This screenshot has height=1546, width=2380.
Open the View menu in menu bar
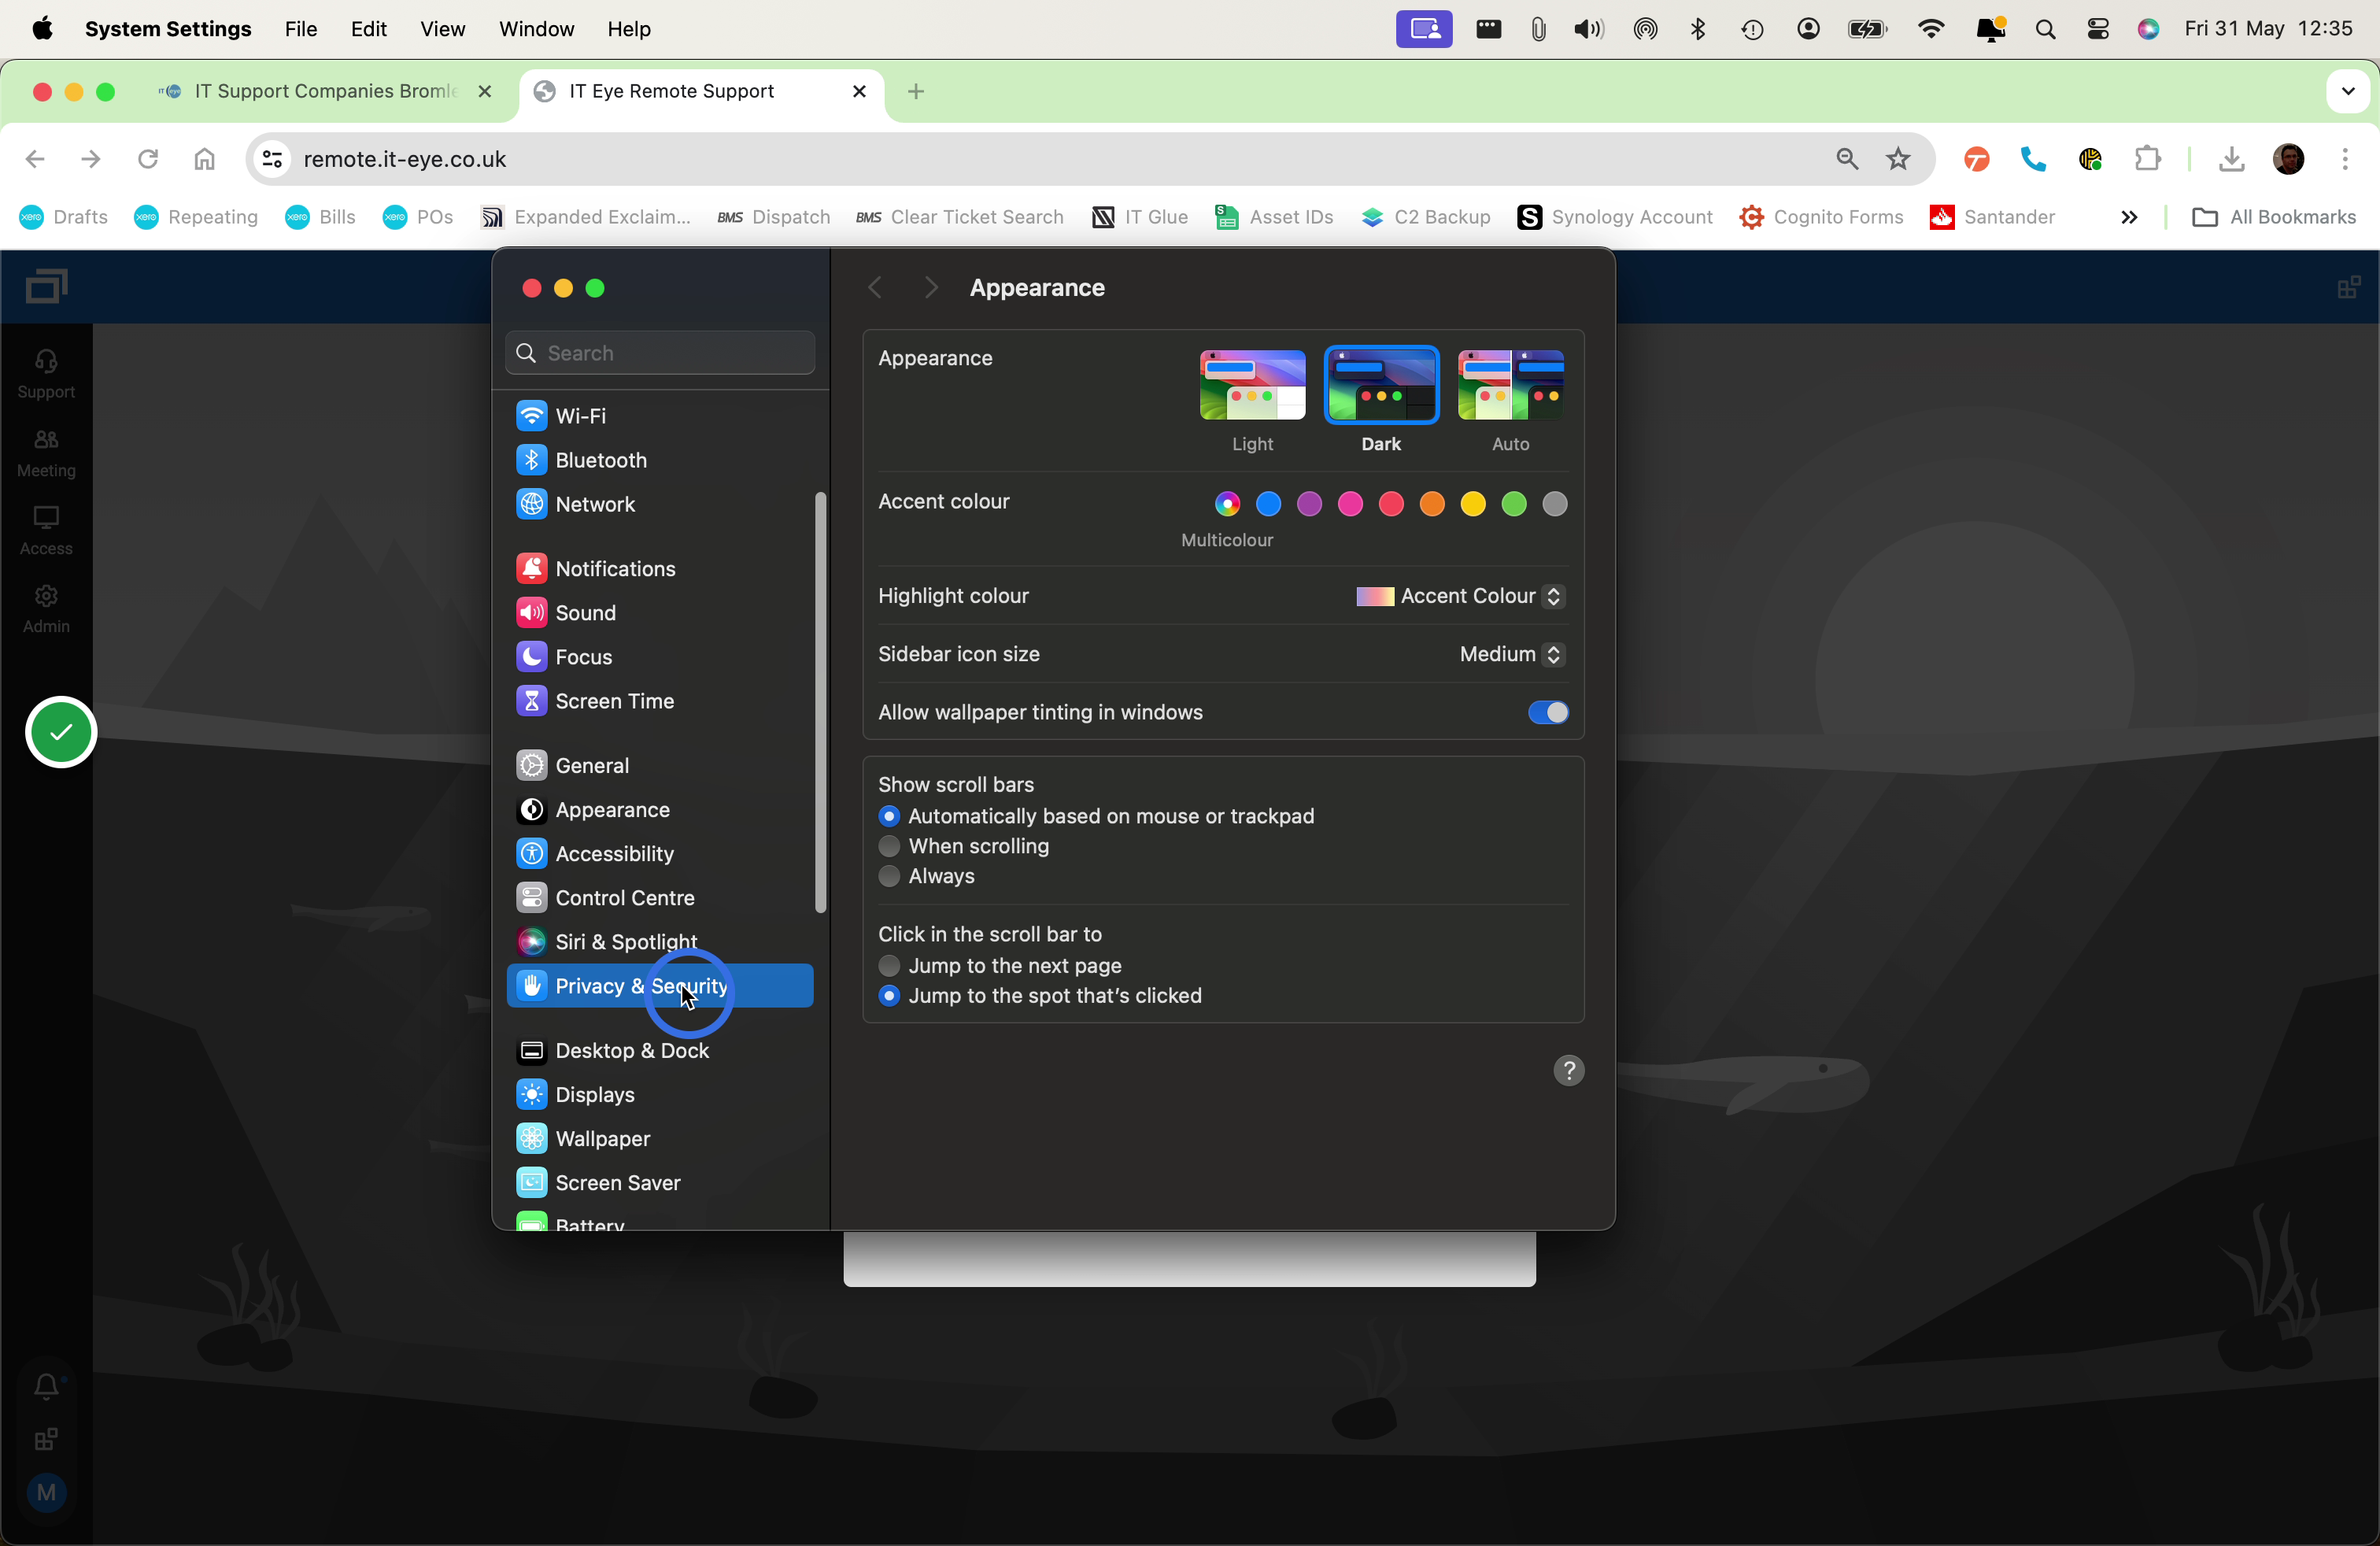[x=442, y=29]
